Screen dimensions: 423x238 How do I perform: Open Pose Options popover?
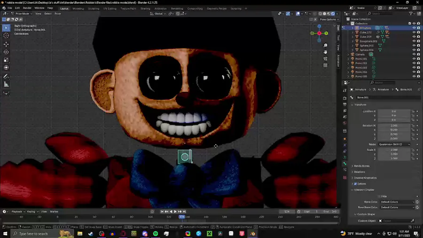point(329,19)
